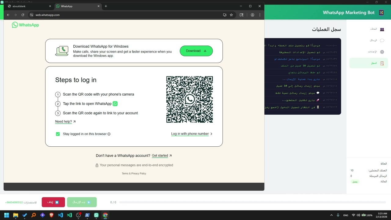Image resolution: width=391 pixels, height=220 pixels.
Task: Switch to the about:blank tab
Action: 29,6
